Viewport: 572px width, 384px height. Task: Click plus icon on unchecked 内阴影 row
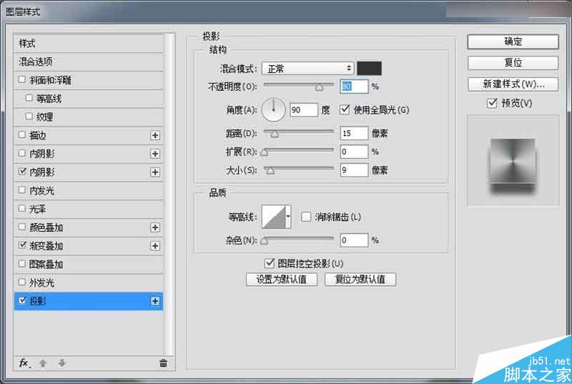[155, 154]
